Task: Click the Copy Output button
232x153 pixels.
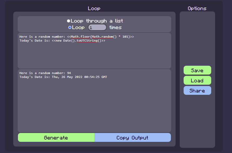Action: click(x=133, y=137)
